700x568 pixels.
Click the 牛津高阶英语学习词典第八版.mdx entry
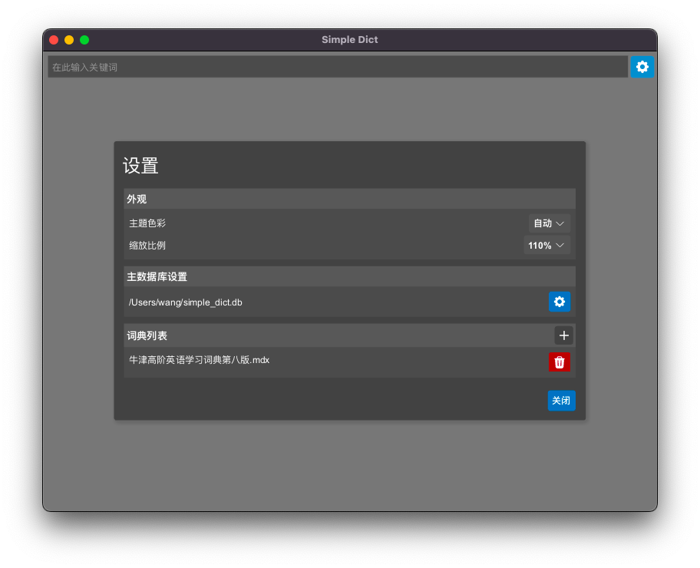199,360
